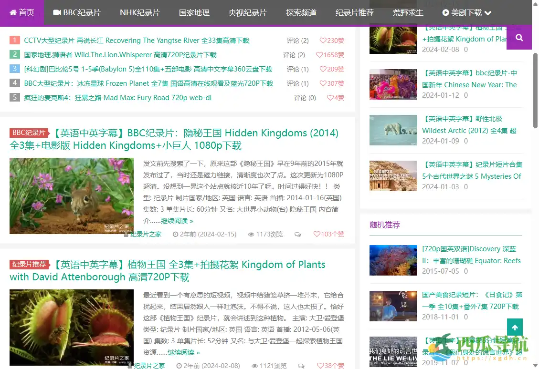Image resolution: width=539 pixels, height=369 pixels.
Task: Switch to the NHK纪录片 menu tab
Action: (x=139, y=13)
